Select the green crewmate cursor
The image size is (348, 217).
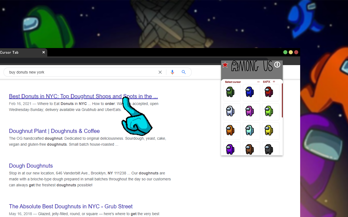click(232, 92)
